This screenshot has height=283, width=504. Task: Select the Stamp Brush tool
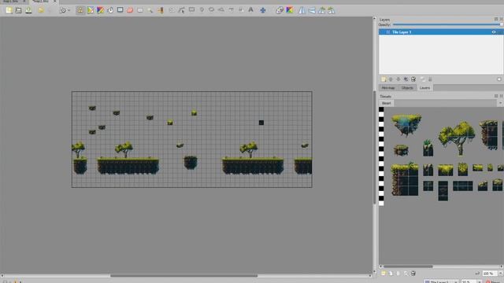click(x=80, y=10)
